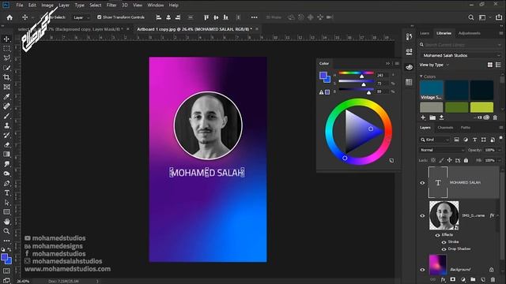This screenshot has height=284, width=506.
Task: Select the Pen tool
Action: (x=6, y=183)
